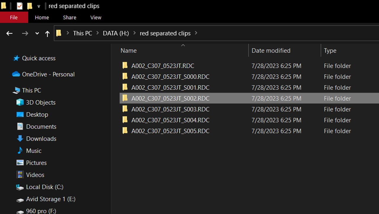This screenshot has height=214, width=379.
Task: Click the Downloads blue arrow icon
Action: 20,138
